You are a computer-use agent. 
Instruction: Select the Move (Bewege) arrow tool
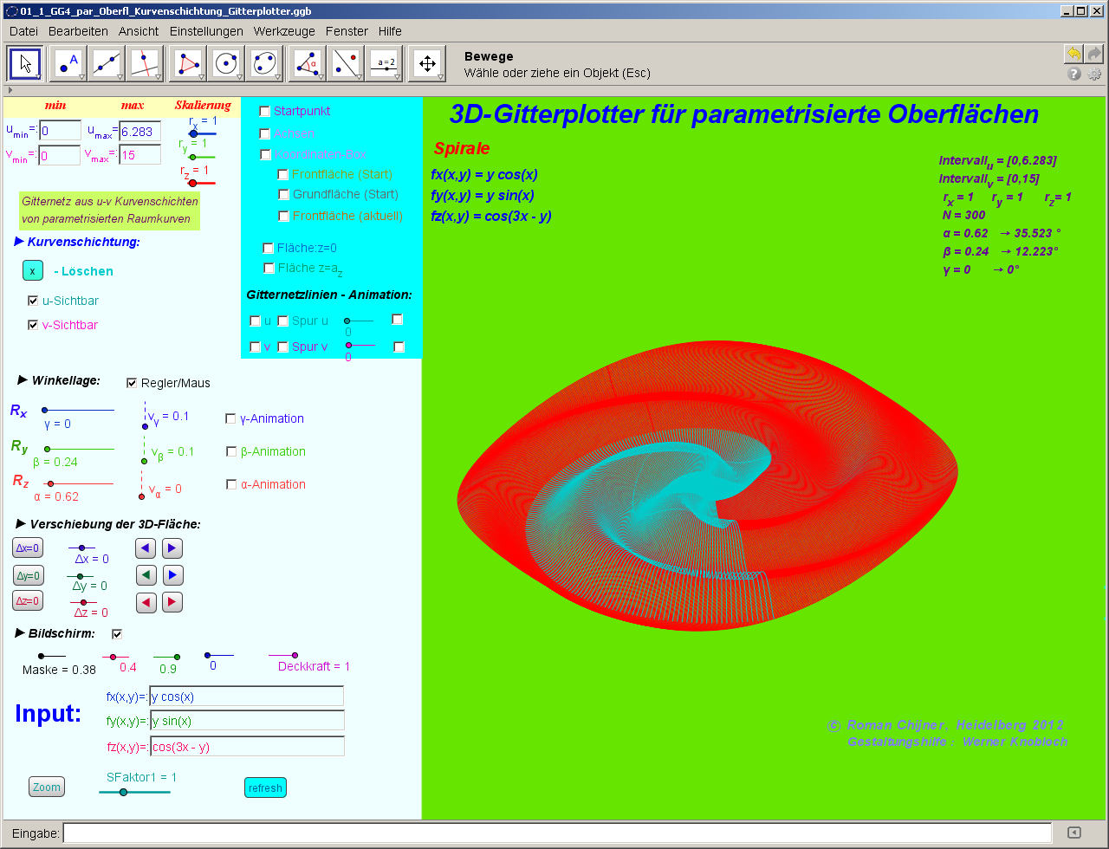coord(24,63)
